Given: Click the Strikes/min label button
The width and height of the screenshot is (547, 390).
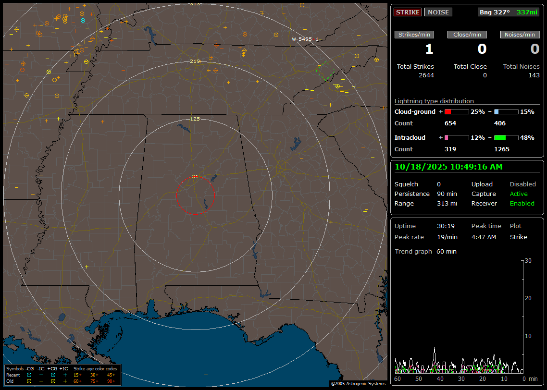Looking at the screenshot, I should [x=414, y=35].
